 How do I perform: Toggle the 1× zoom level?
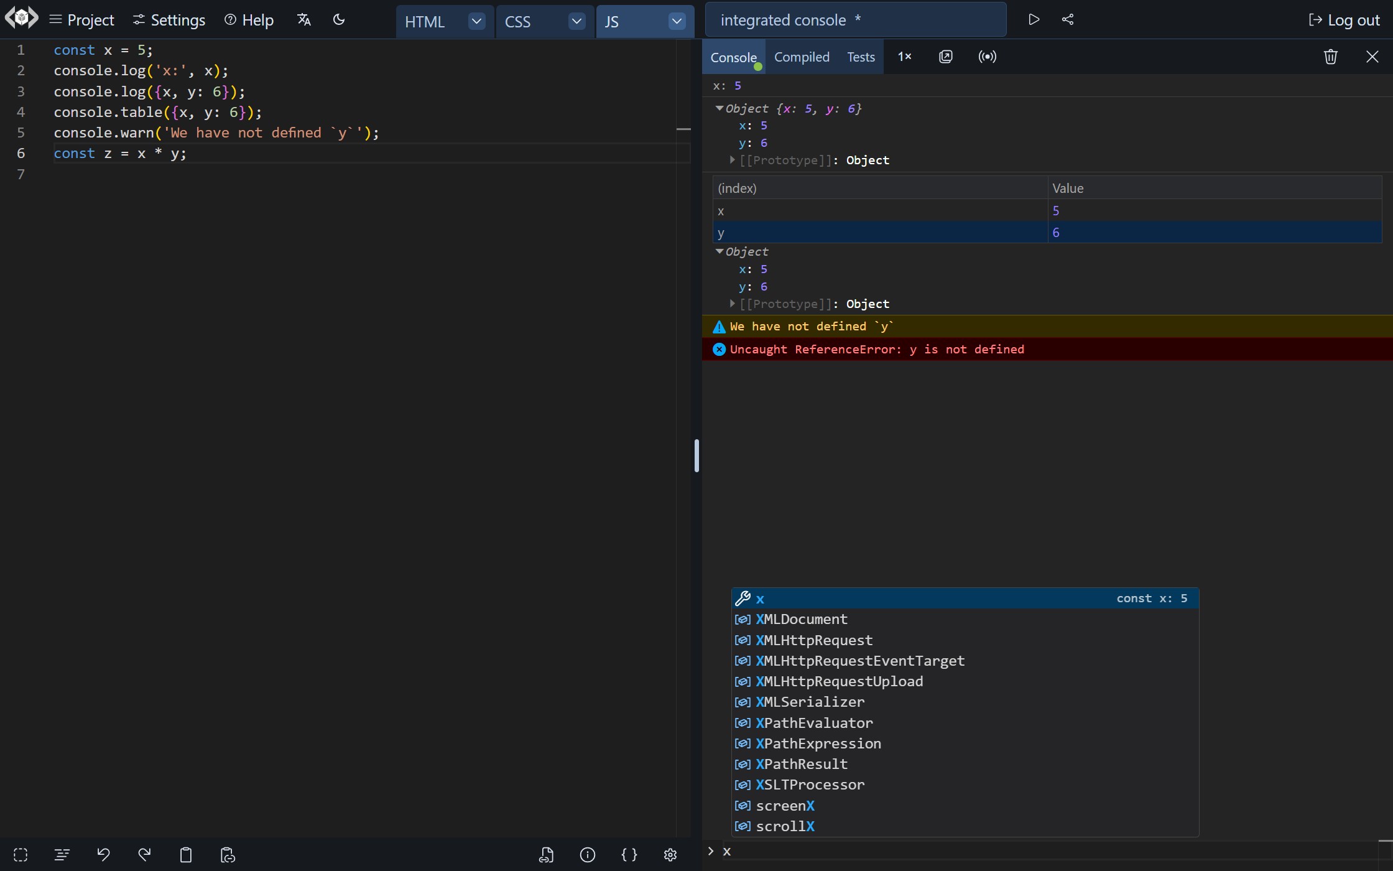pyautogui.click(x=904, y=57)
